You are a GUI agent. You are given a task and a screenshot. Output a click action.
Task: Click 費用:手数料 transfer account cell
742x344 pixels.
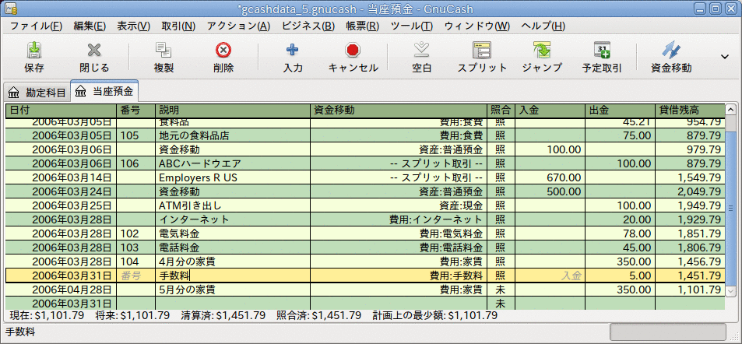click(399, 276)
